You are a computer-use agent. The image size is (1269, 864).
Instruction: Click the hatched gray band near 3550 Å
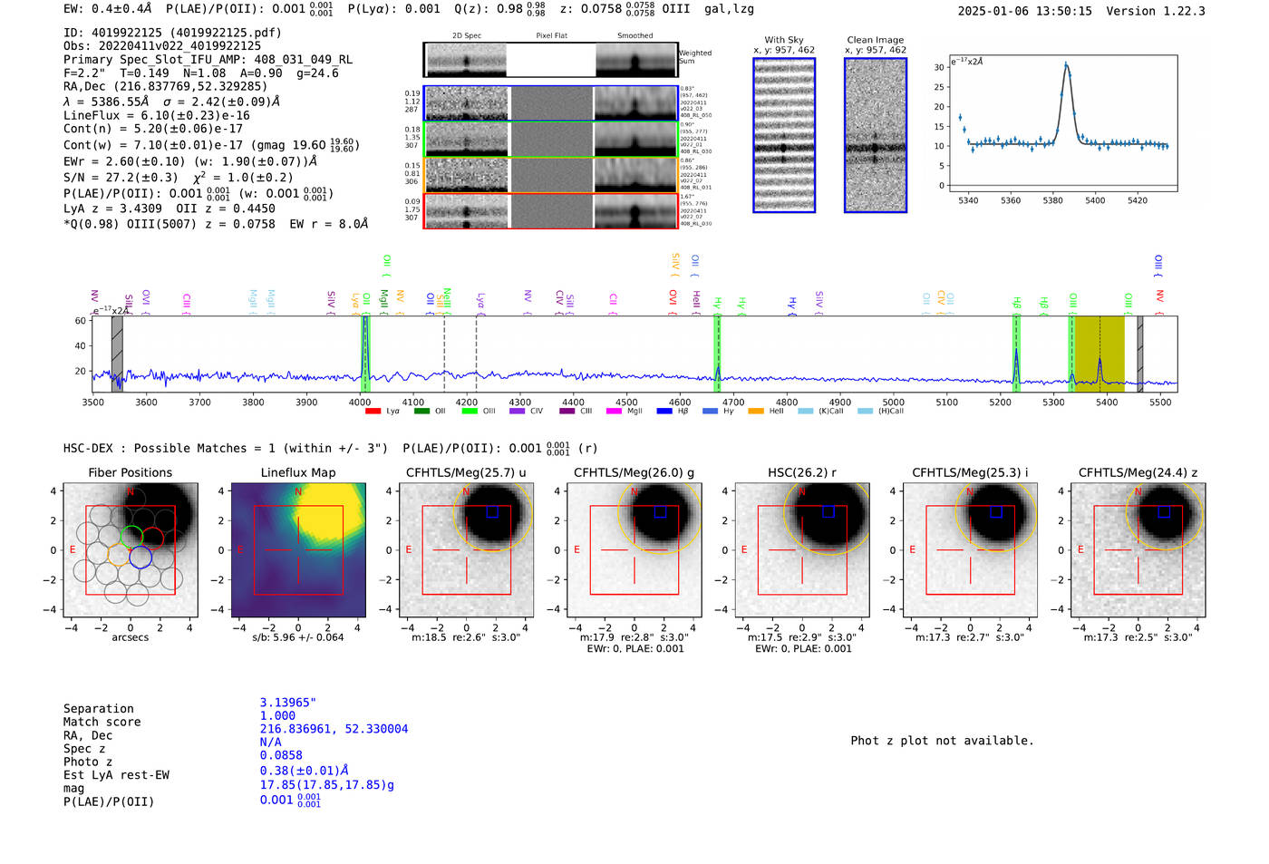tap(117, 354)
